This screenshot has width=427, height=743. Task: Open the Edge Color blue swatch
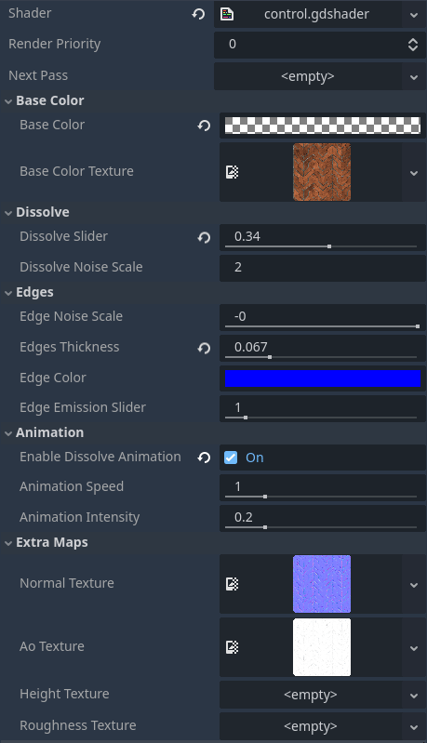[322, 378]
